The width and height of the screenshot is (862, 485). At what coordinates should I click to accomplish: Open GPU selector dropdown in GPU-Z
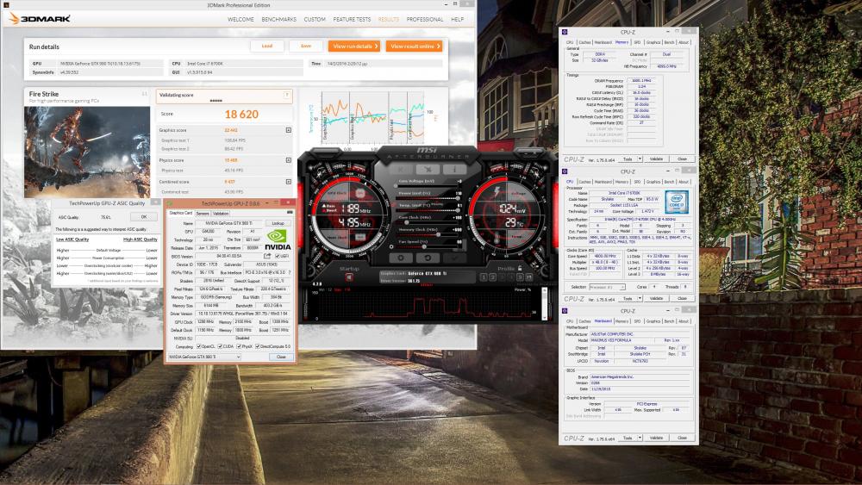[204, 357]
